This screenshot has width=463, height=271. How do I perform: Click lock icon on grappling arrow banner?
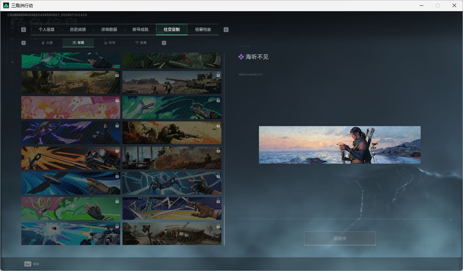pos(218,100)
